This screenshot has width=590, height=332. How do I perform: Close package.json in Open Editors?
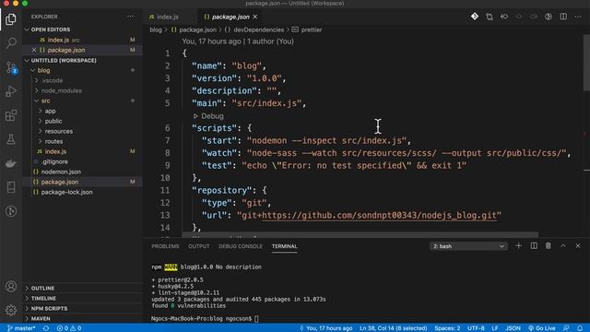(x=34, y=50)
